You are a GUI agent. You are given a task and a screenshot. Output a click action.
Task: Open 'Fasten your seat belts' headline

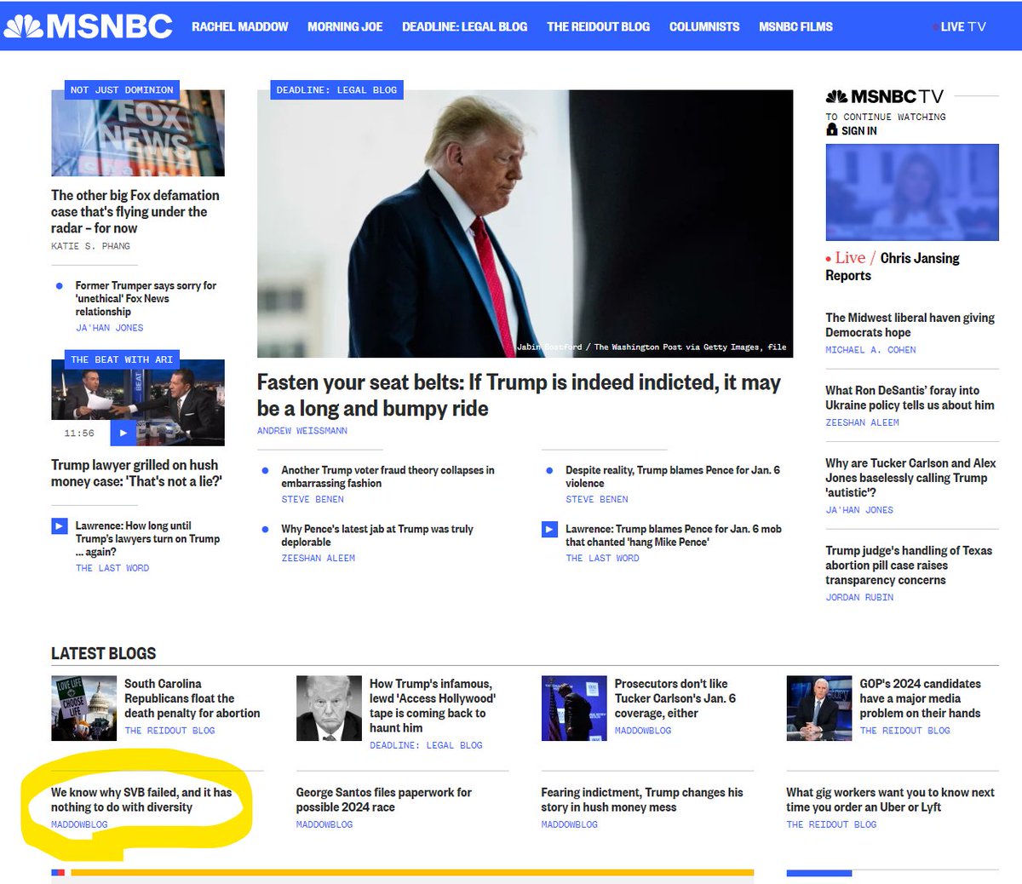519,395
